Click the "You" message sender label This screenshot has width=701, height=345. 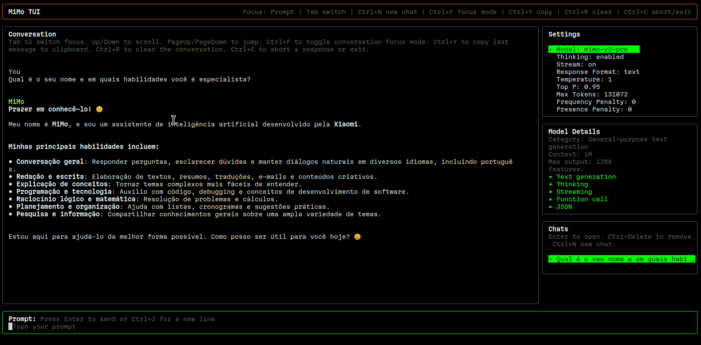(x=14, y=72)
